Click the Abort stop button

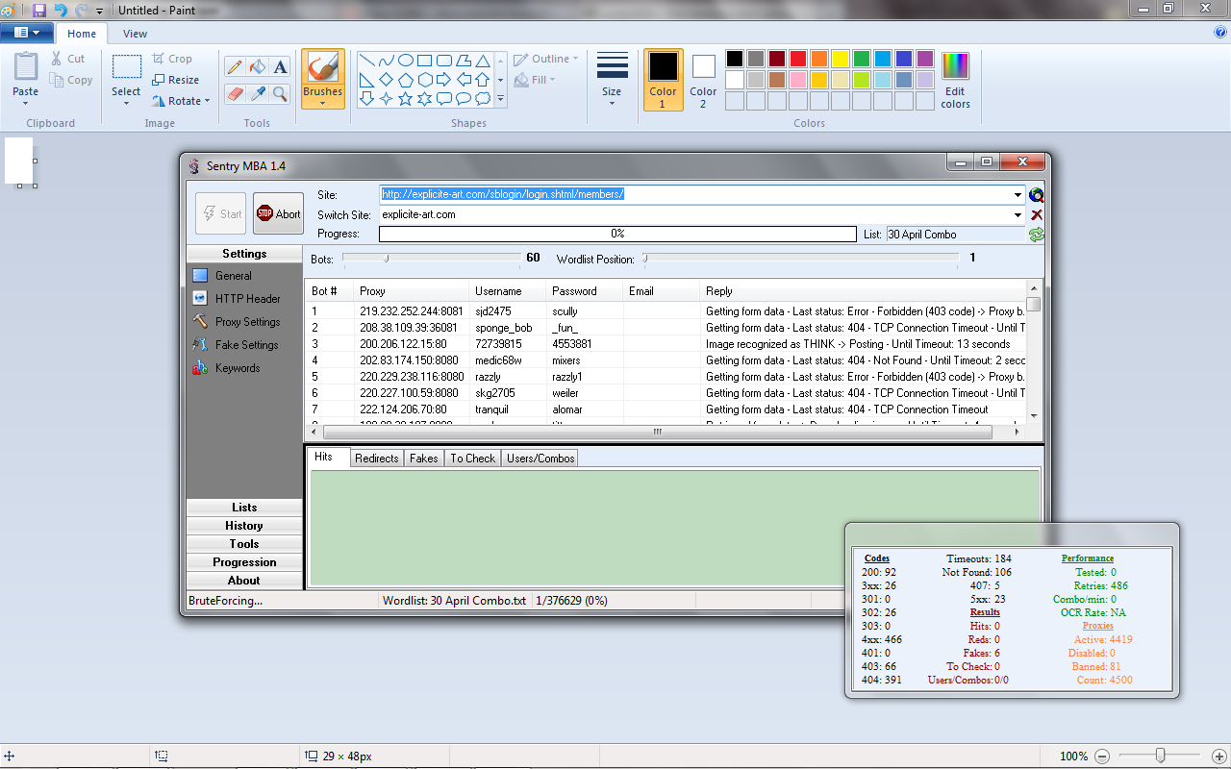(x=278, y=213)
